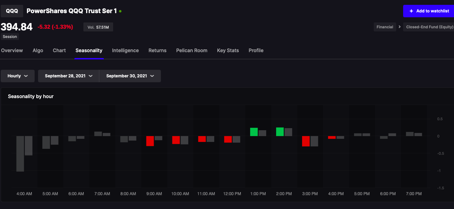454x209 pixels.
Task: Click the green bar at 1:00 PM
Action: (x=254, y=132)
